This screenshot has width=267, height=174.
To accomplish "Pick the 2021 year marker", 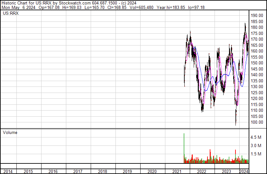I will [x=177, y=171].
